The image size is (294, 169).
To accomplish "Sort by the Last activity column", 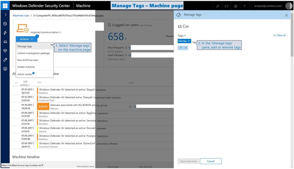I will coord(25,83).
